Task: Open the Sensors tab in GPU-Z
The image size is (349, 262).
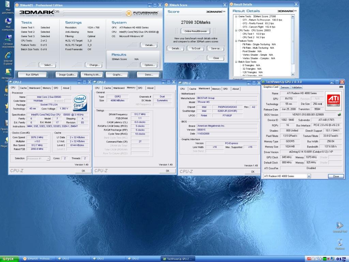Action: (x=285, y=87)
